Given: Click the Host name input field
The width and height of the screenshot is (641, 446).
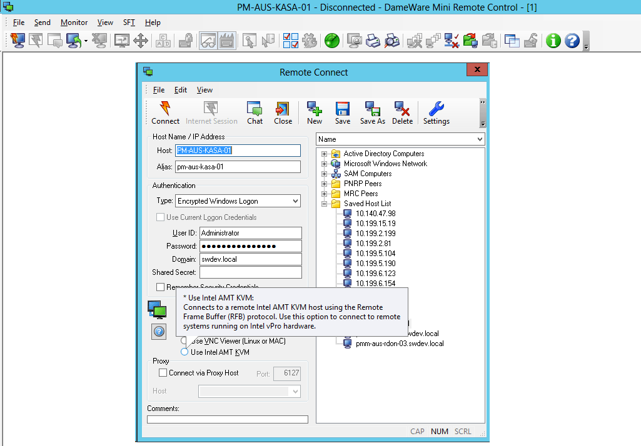Looking at the screenshot, I should (x=238, y=151).
